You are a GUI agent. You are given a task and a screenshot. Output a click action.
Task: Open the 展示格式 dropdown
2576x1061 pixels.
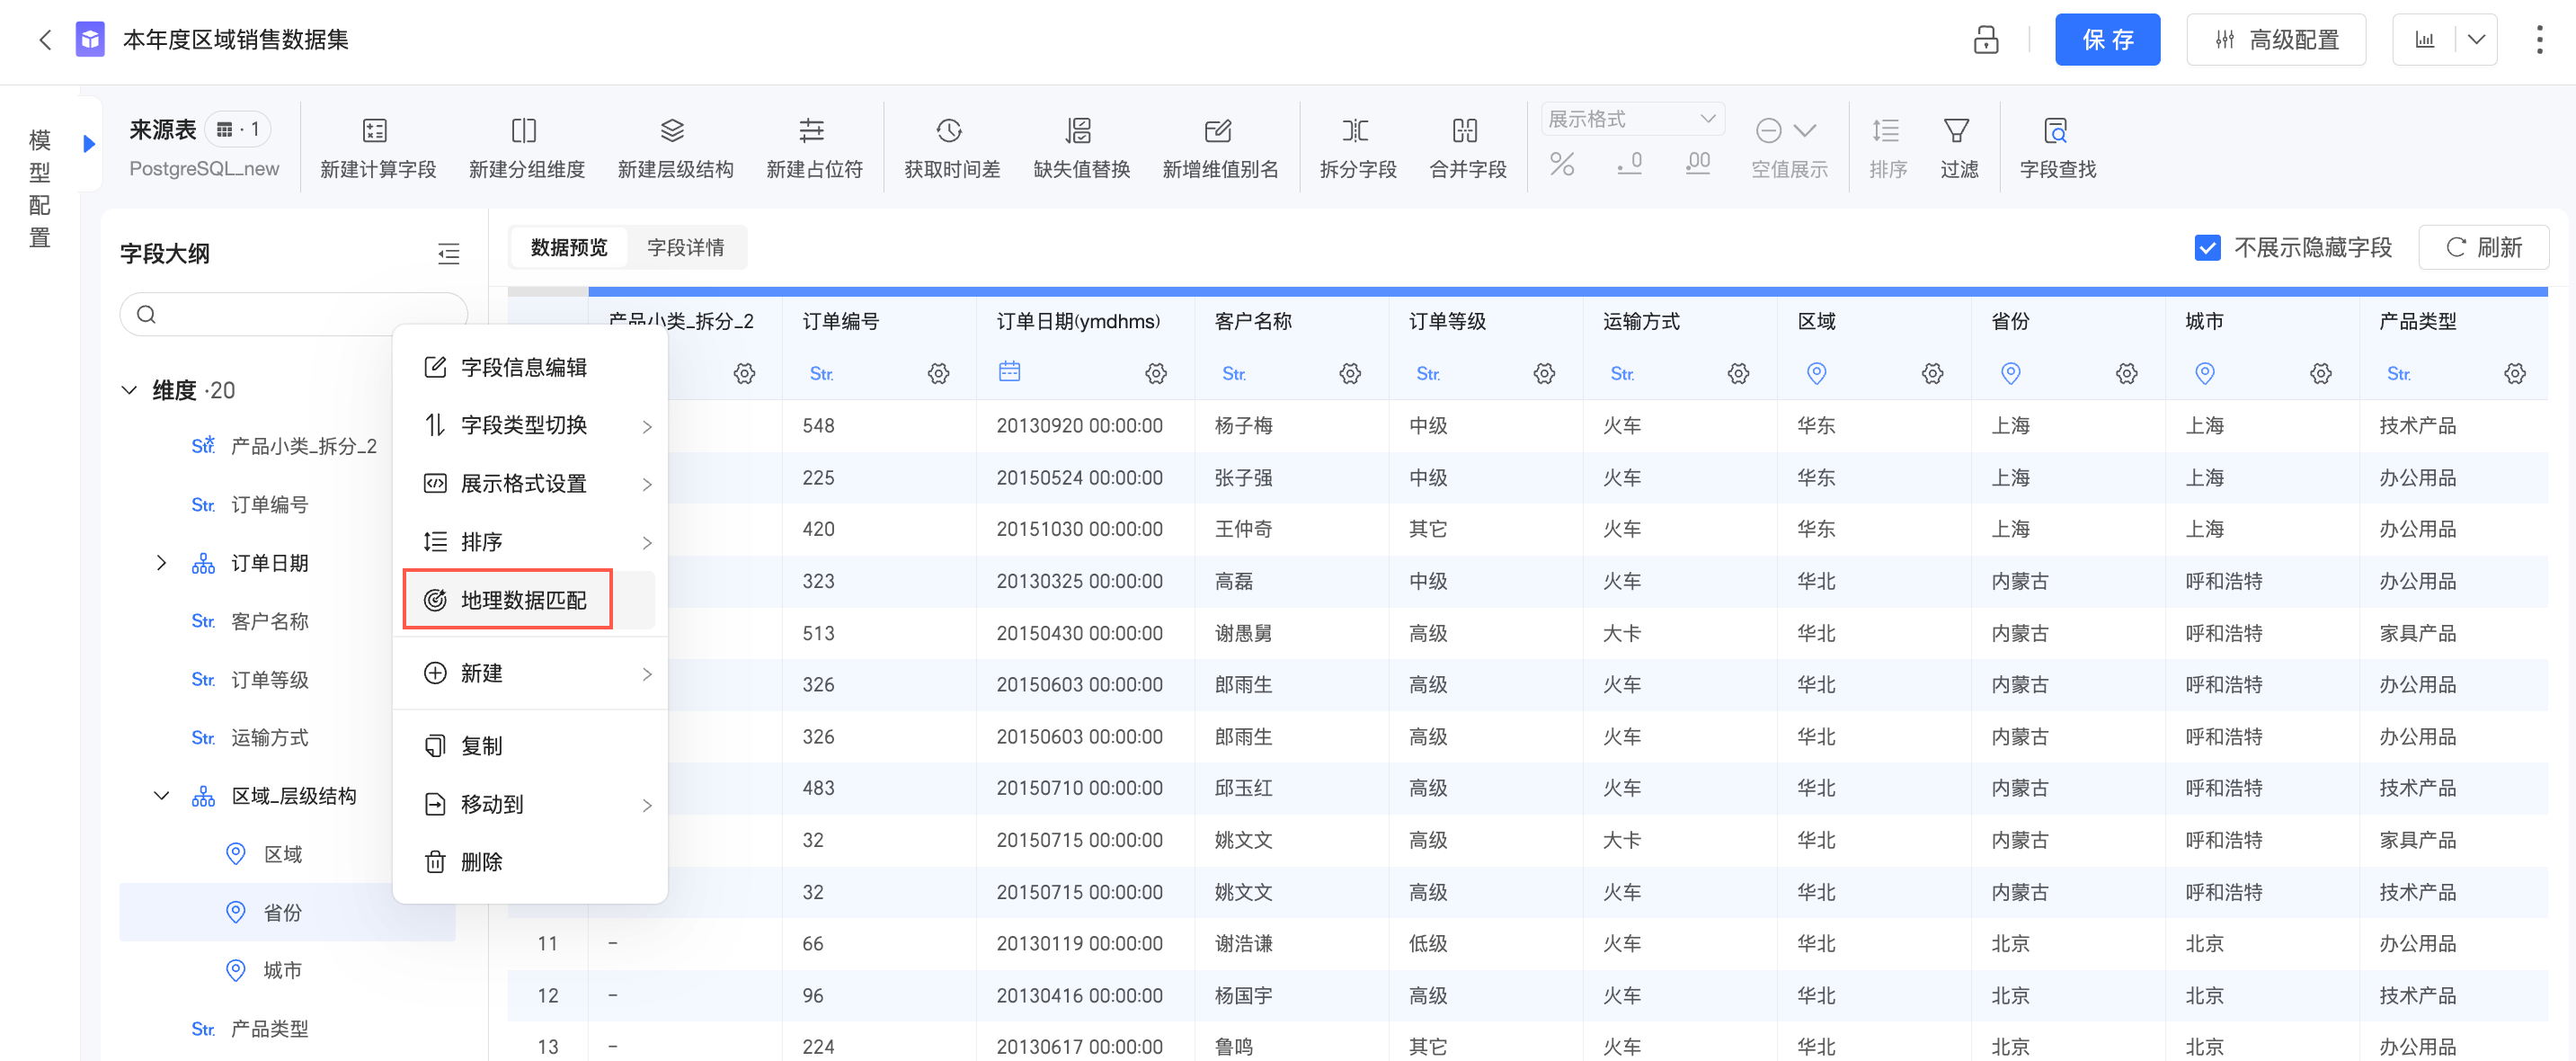pos(1631,119)
